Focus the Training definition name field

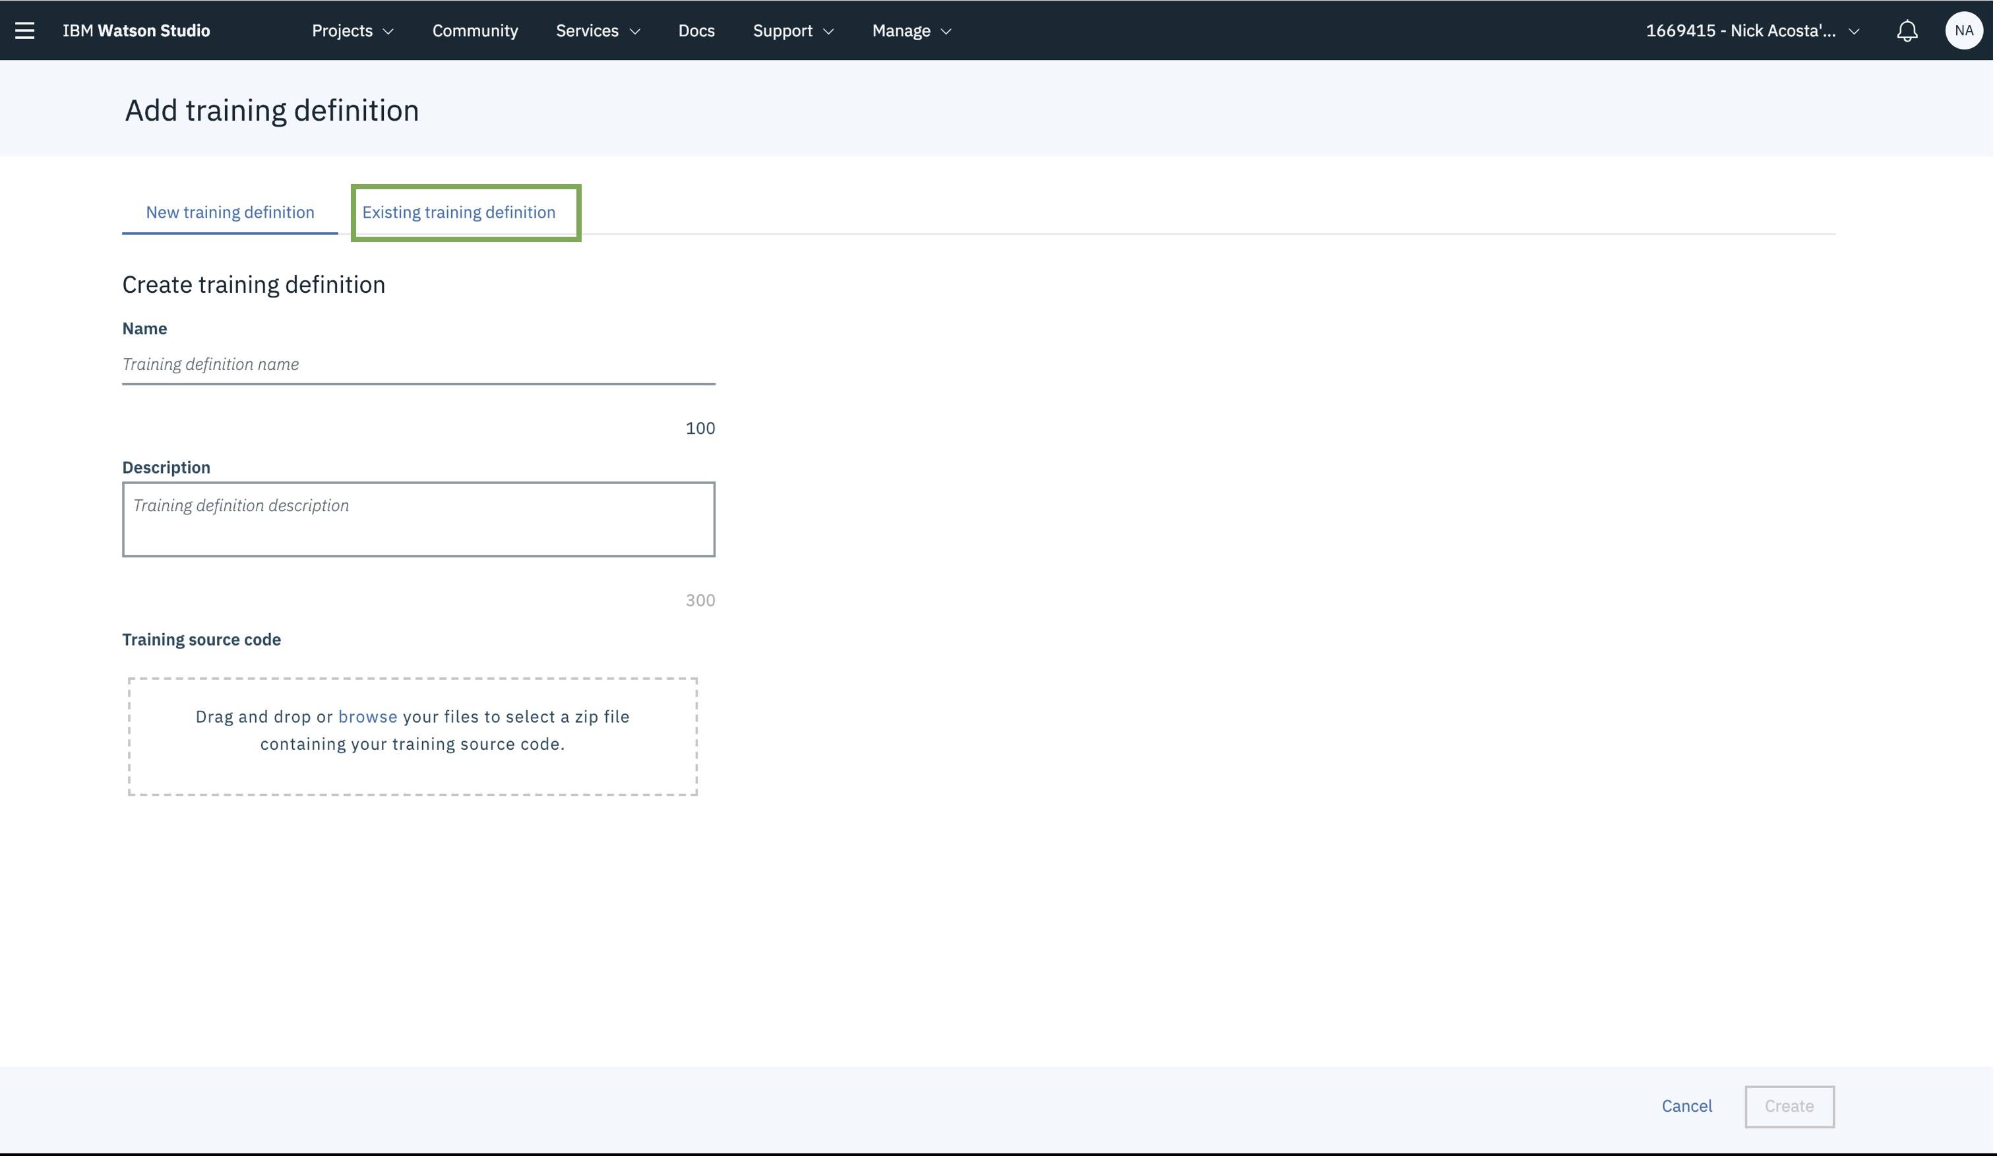(419, 365)
